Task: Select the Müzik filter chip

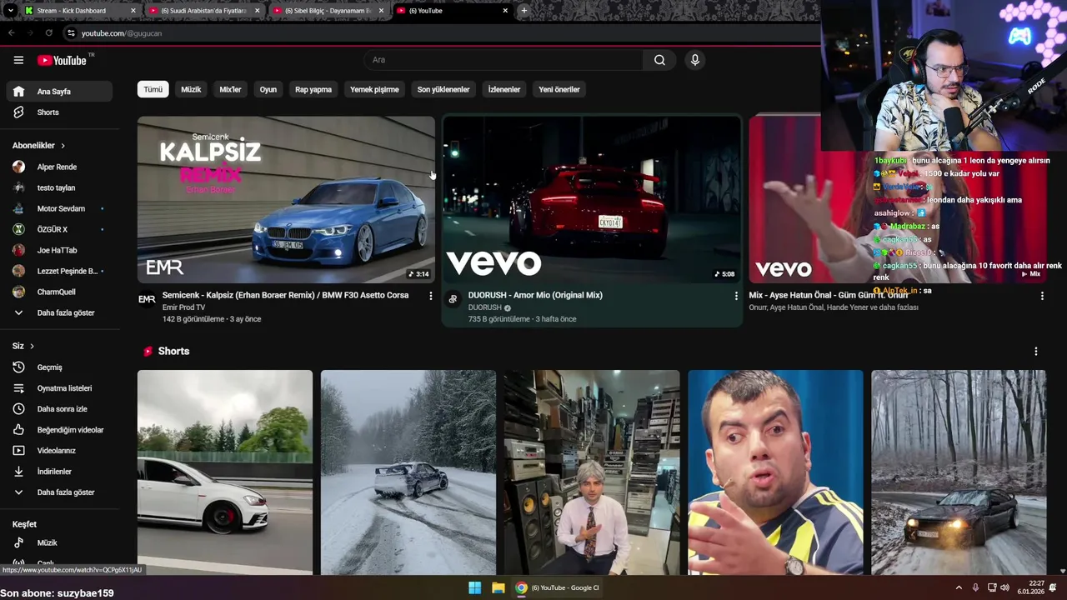Action: (x=191, y=89)
